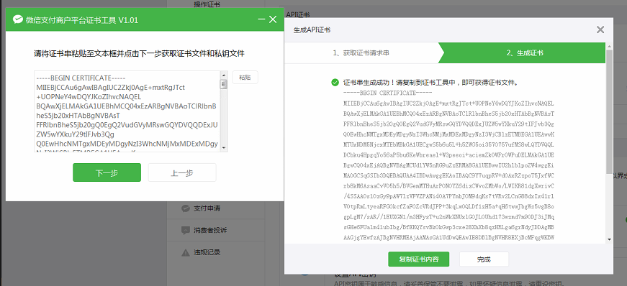Click the WeChat logo in certificate tool title bar
This screenshot has width=627, height=286.
(17, 19)
